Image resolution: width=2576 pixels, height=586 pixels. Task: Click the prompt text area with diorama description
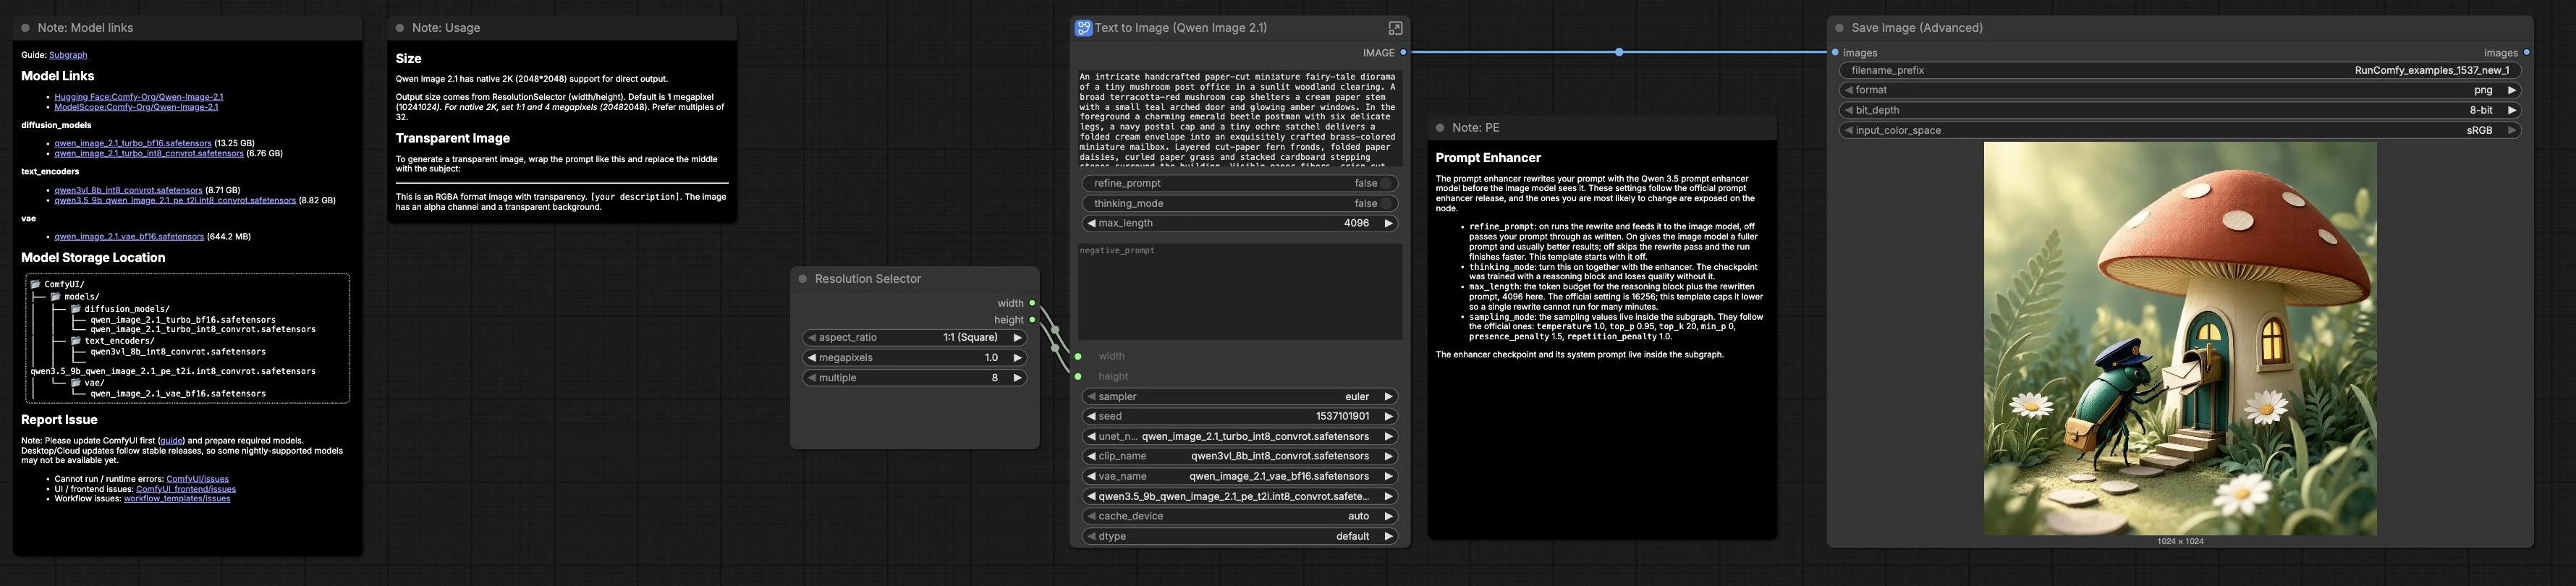[x=1240, y=118]
